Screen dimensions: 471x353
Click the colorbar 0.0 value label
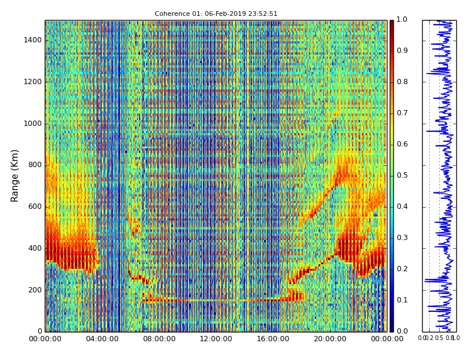(402, 331)
